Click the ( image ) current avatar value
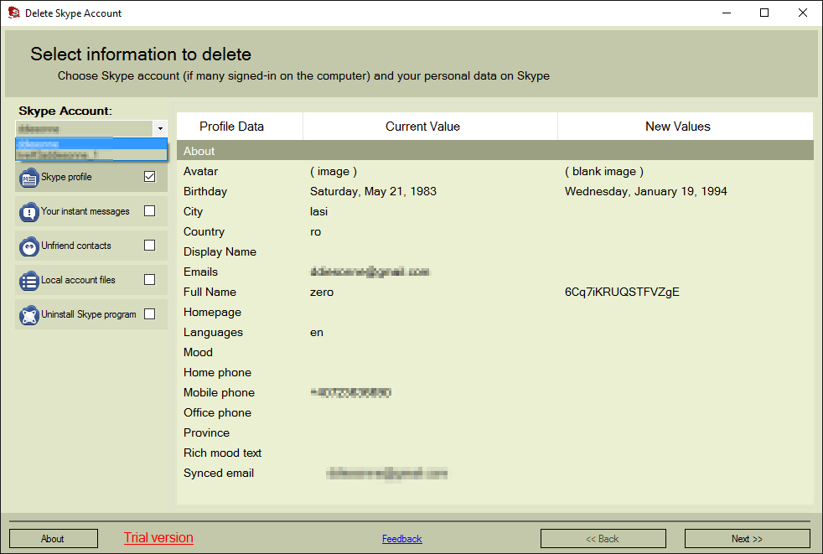 334,171
